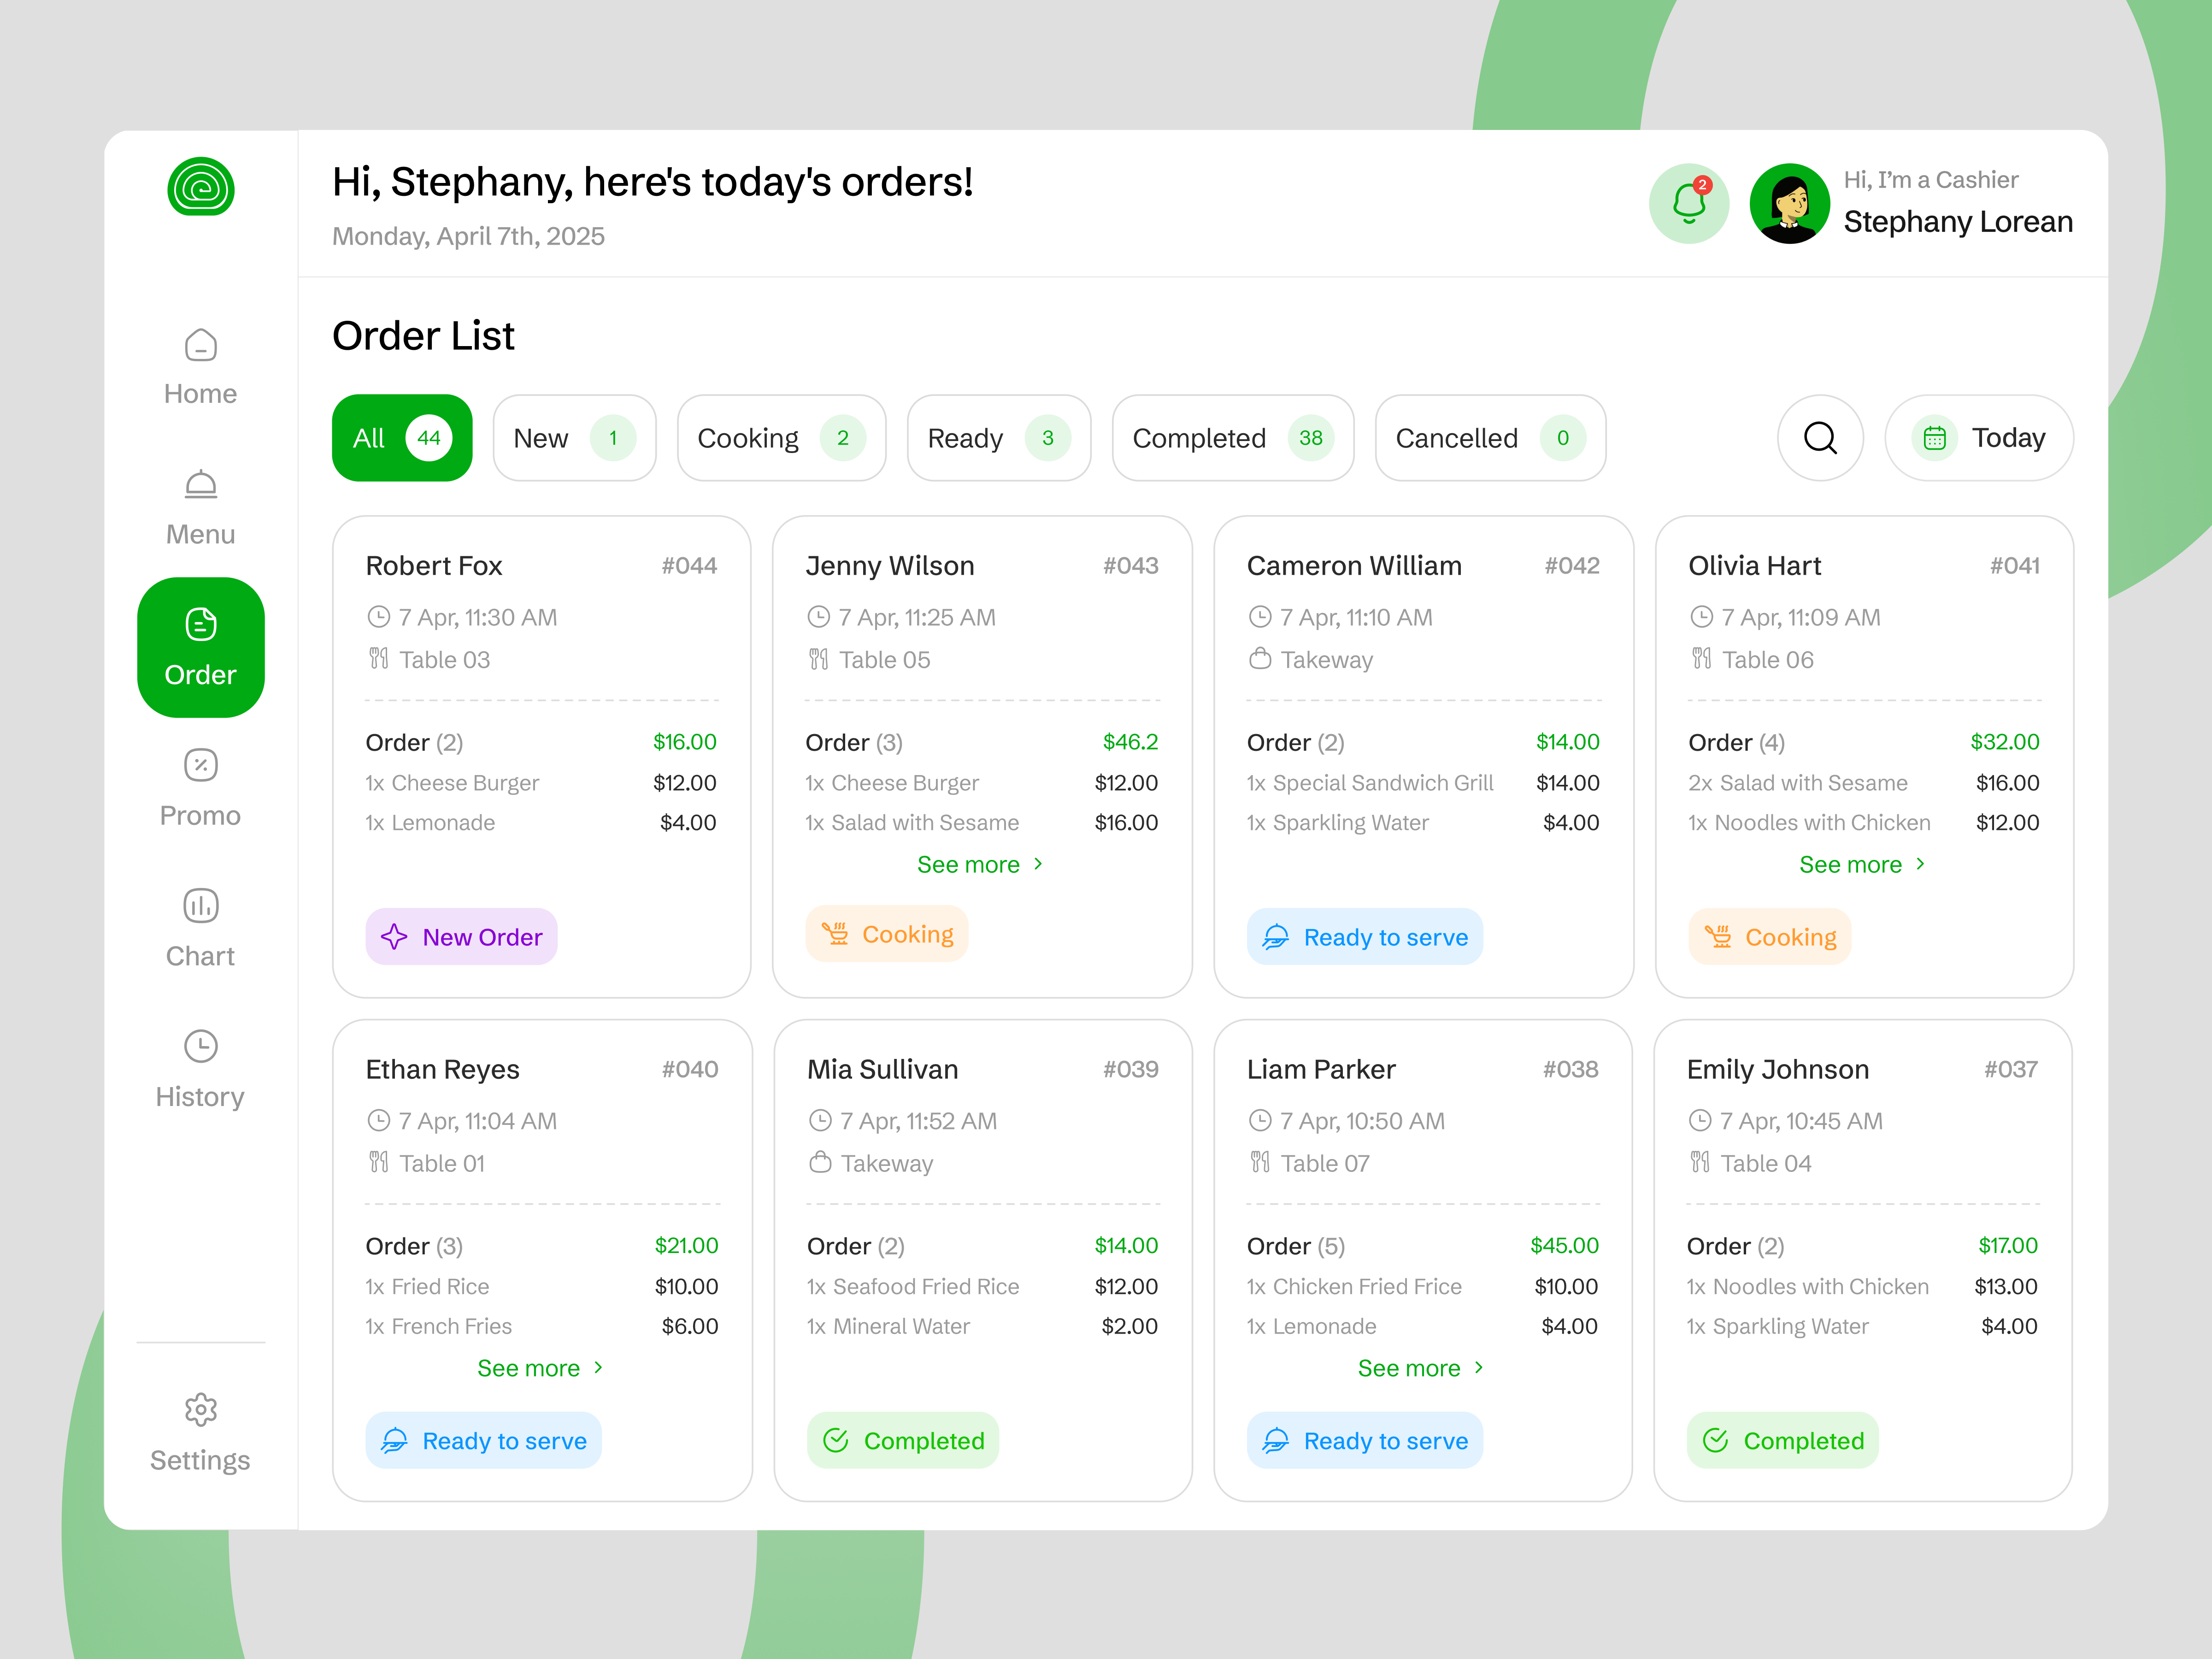
Task: Open Liam Parker's order name
Action: (x=1321, y=1070)
